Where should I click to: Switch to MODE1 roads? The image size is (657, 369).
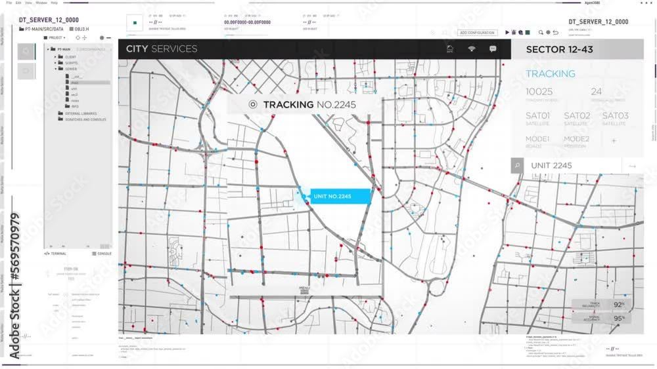pos(537,142)
